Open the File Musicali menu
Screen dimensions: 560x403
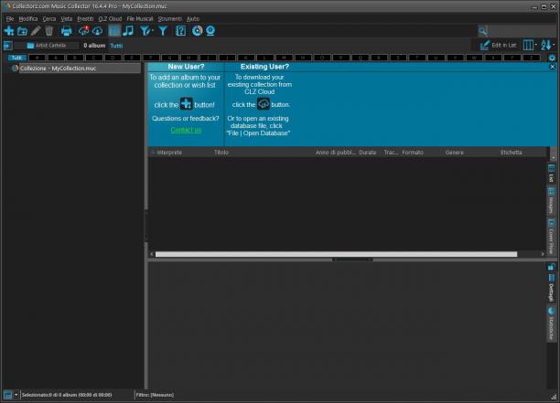click(x=140, y=18)
